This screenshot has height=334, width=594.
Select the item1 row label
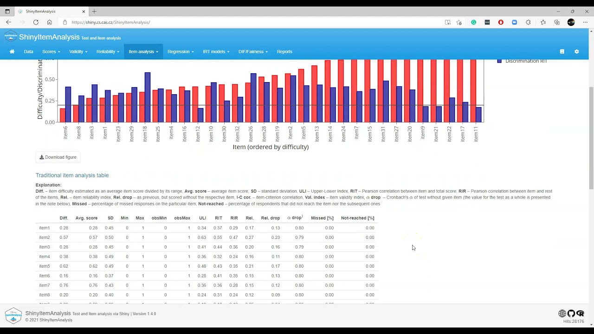[45, 228]
